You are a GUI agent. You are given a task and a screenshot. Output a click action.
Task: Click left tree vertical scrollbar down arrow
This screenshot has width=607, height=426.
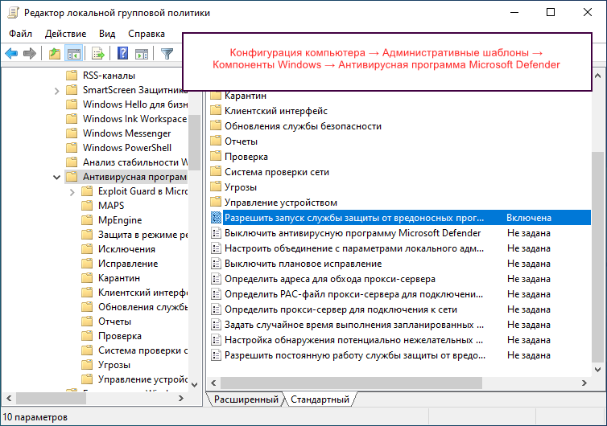click(x=195, y=385)
